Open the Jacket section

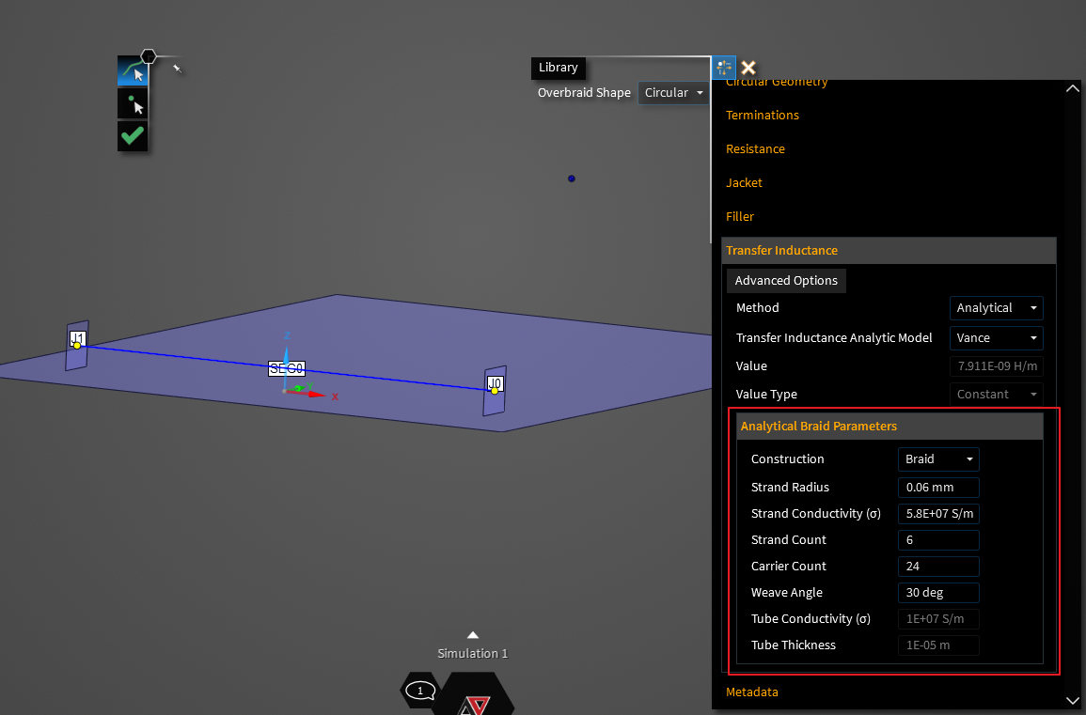point(744,183)
